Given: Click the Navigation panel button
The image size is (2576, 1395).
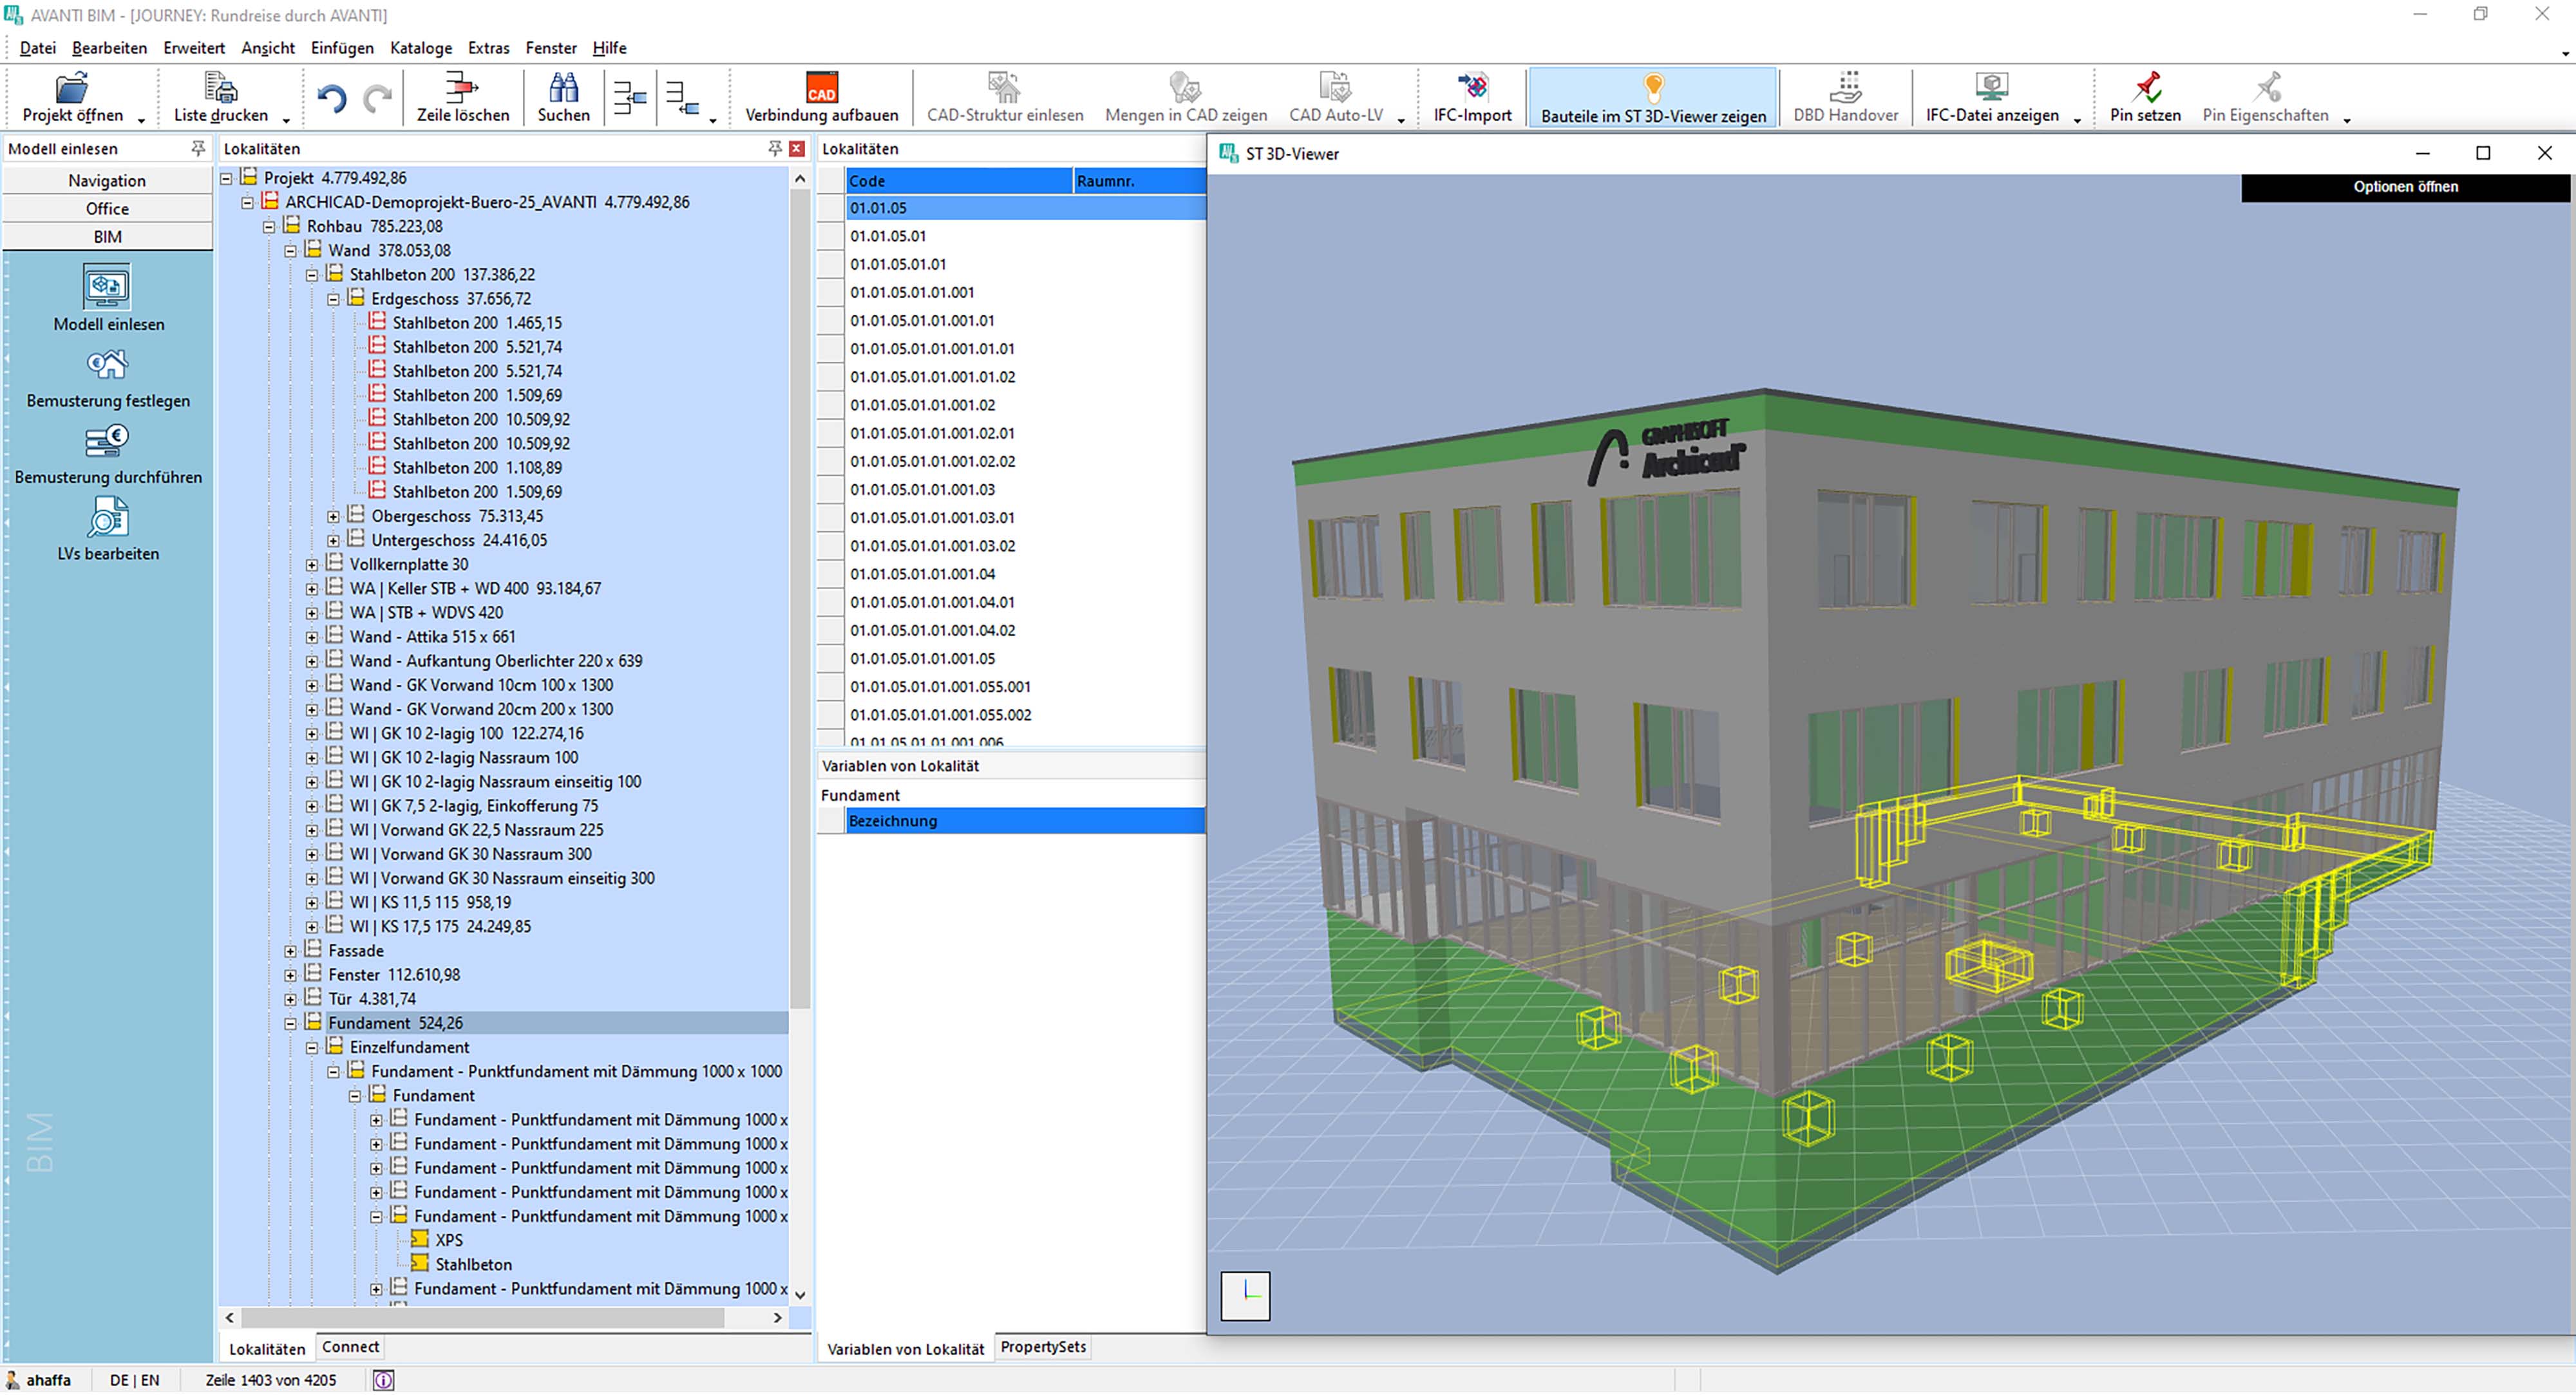Looking at the screenshot, I should pyautogui.click(x=107, y=181).
